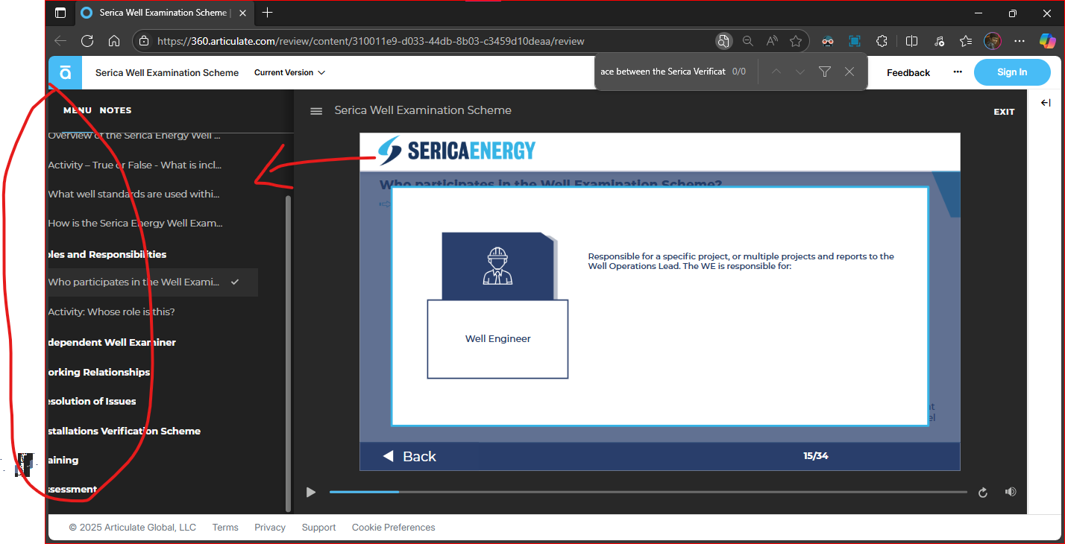The width and height of the screenshot is (1065, 544).
Task: Play the course slide
Action: pyautogui.click(x=311, y=492)
